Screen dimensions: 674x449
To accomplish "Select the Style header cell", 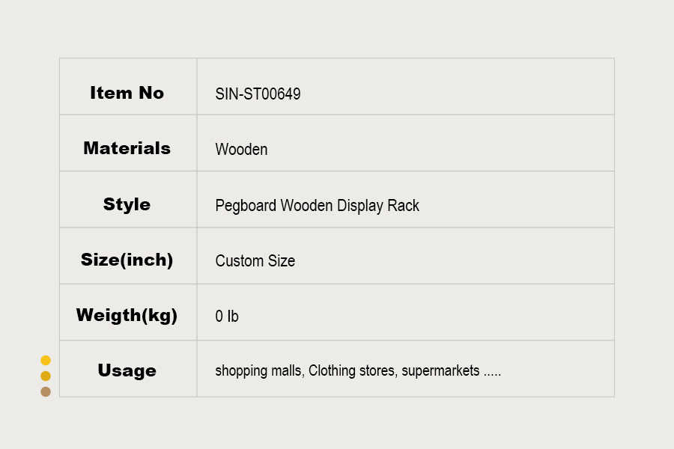I will [128, 199].
